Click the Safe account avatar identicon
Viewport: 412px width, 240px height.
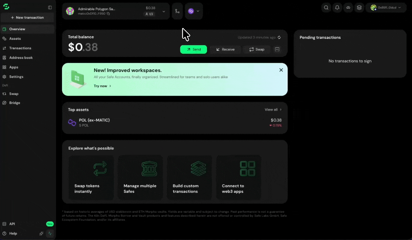coord(70,11)
